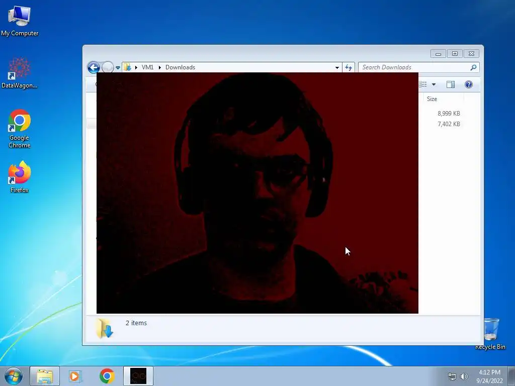This screenshot has width=515, height=386.
Task: Click the red webcam video overlay
Action: (257, 193)
